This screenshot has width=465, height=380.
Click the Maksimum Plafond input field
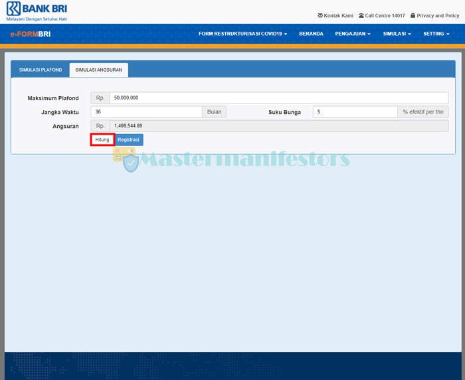click(279, 97)
